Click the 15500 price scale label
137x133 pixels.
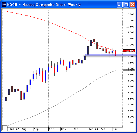point(130,111)
